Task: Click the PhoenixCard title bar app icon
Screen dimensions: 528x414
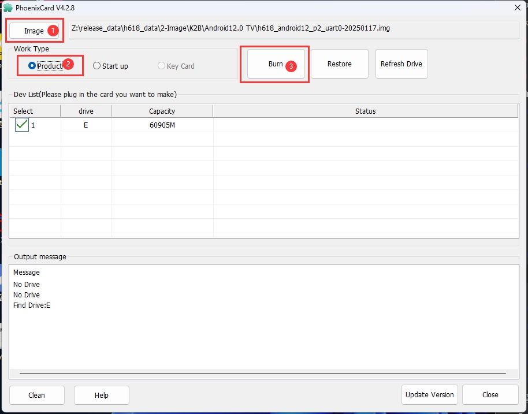Action: tap(8, 7)
